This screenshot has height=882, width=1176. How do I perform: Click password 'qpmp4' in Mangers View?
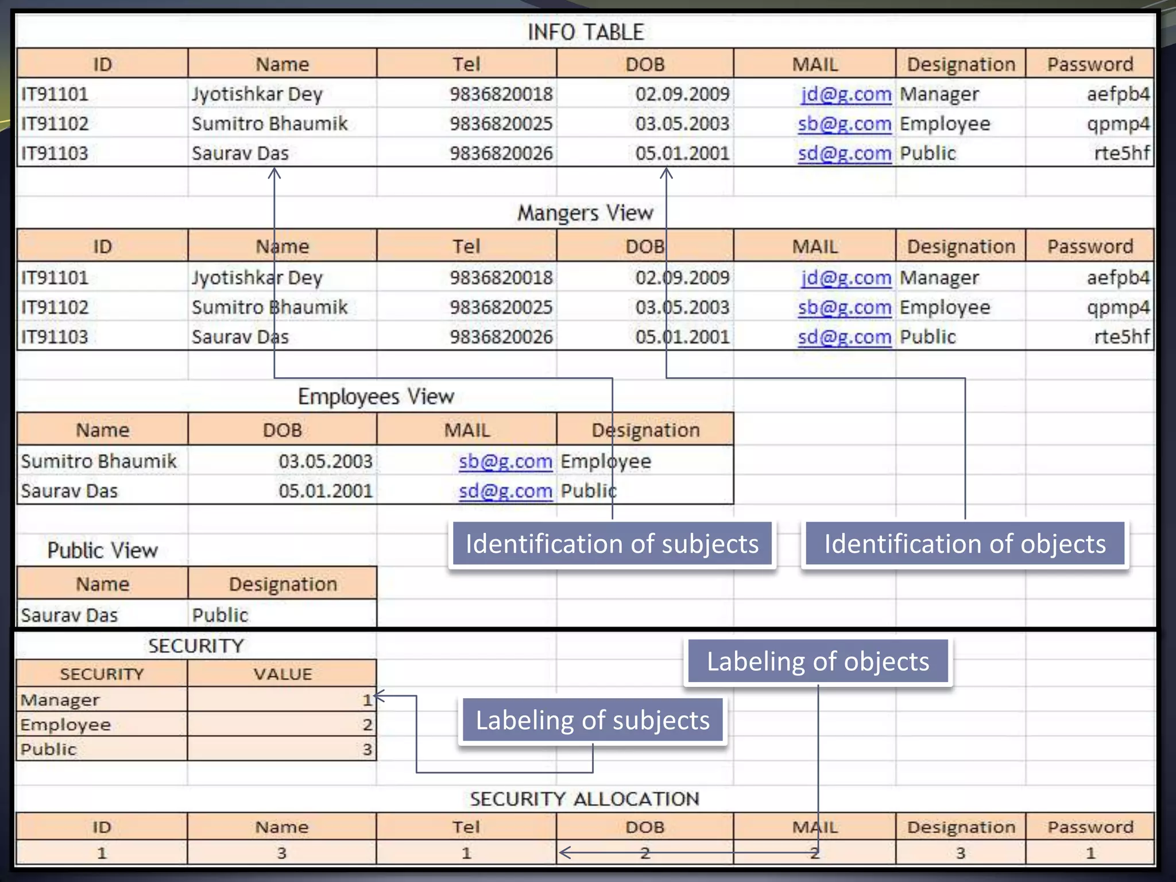coord(1118,308)
